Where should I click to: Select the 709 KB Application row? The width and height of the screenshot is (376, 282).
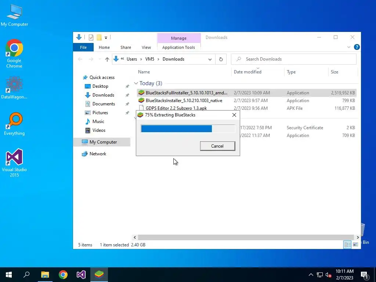[298, 135]
